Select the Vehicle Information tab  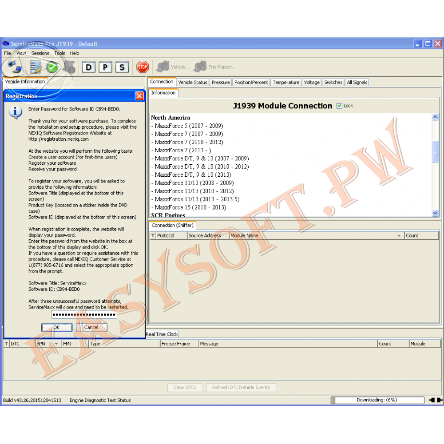pyautogui.click(x=25, y=82)
